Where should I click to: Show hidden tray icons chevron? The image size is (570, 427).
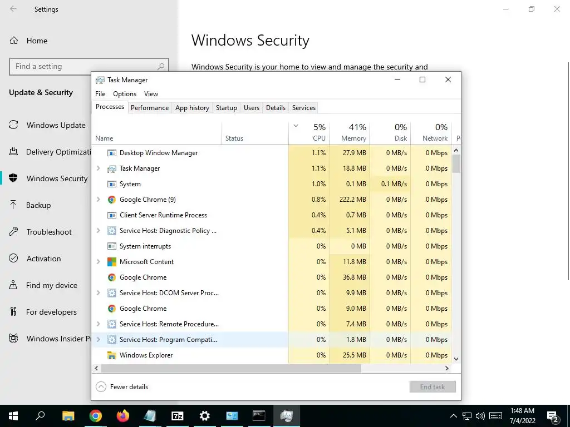coord(453,416)
